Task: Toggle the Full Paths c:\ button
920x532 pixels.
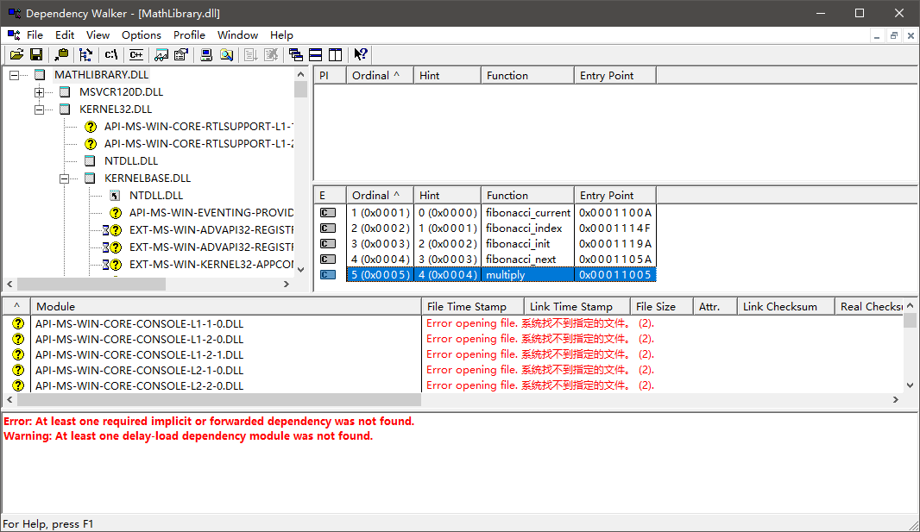Action: pos(111,55)
